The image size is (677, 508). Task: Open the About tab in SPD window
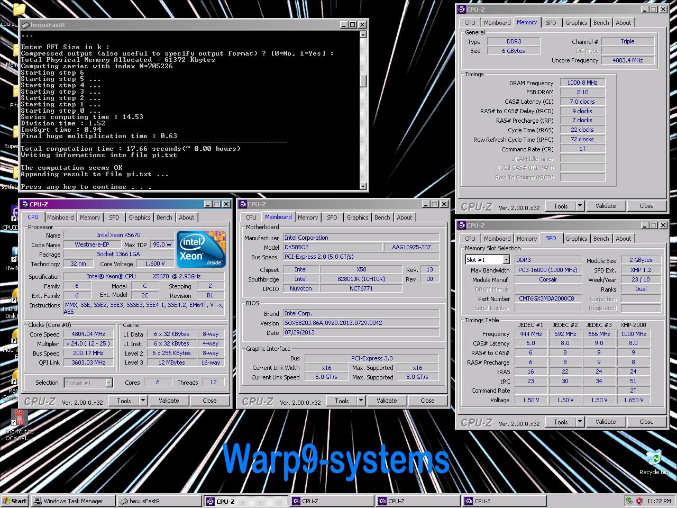point(623,239)
